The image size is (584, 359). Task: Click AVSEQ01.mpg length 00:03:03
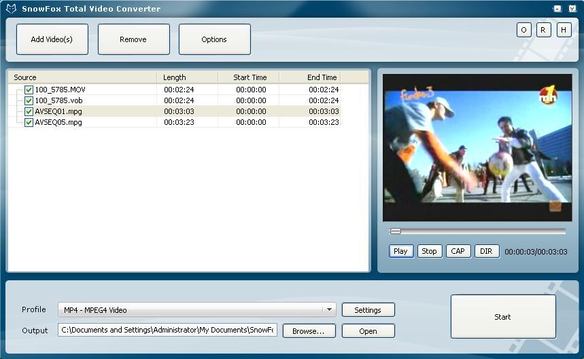[179, 111]
